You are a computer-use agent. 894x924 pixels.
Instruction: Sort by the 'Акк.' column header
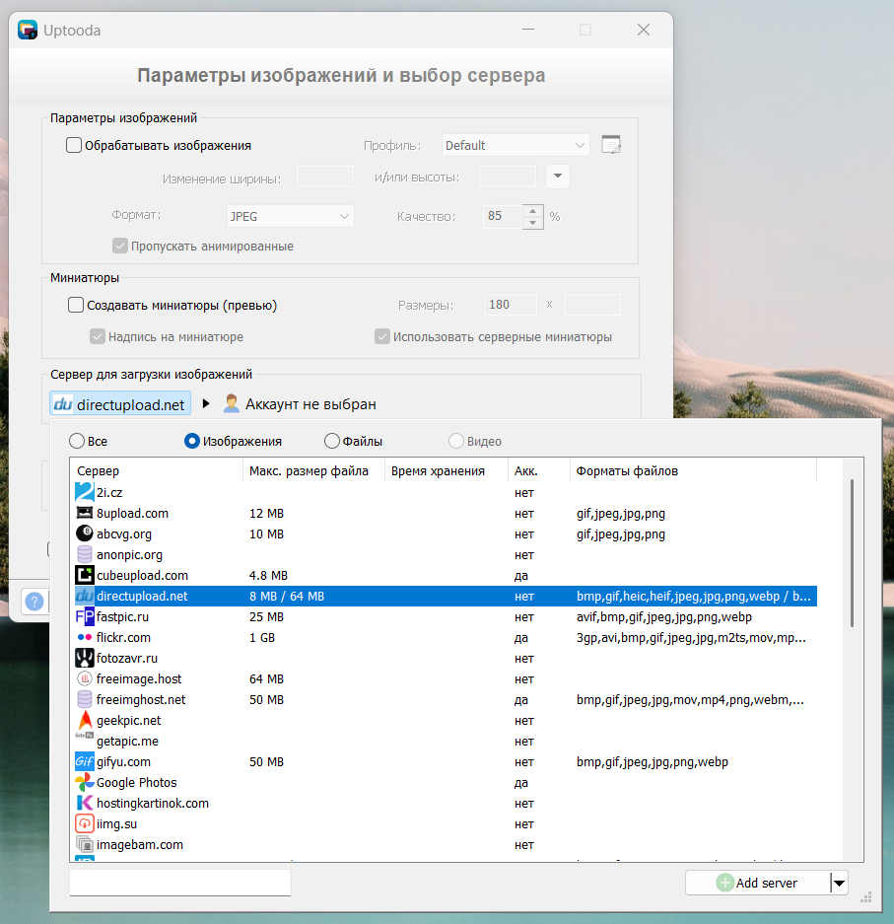539,470
